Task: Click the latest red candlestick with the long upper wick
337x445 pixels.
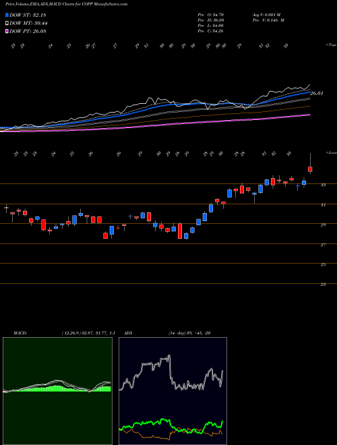Action: pyautogui.click(x=310, y=169)
